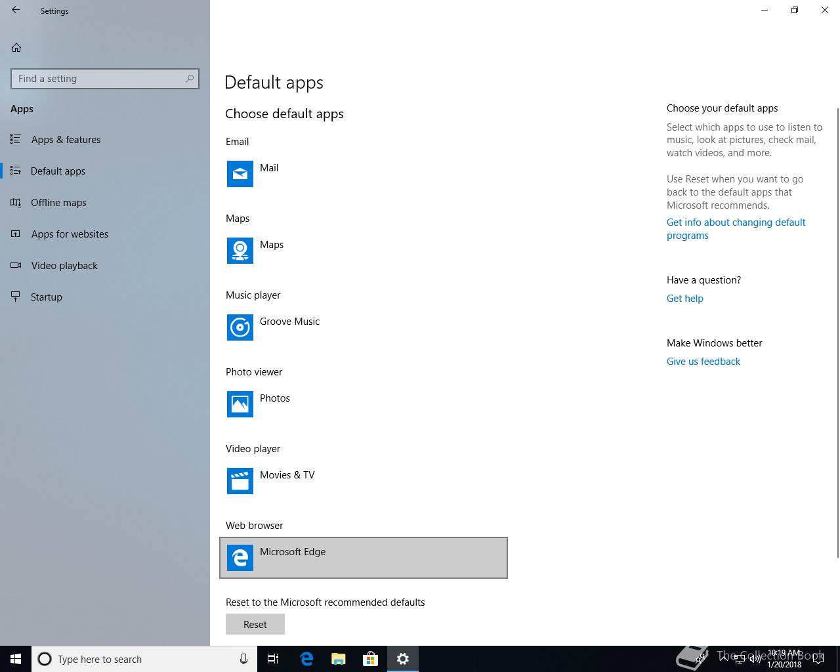The width and height of the screenshot is (840, 672).
Task: Click the microphone in taskbar search
Action: pos(243,659)
